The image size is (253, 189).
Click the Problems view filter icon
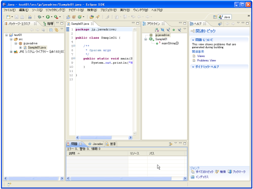tap(171, 144)
